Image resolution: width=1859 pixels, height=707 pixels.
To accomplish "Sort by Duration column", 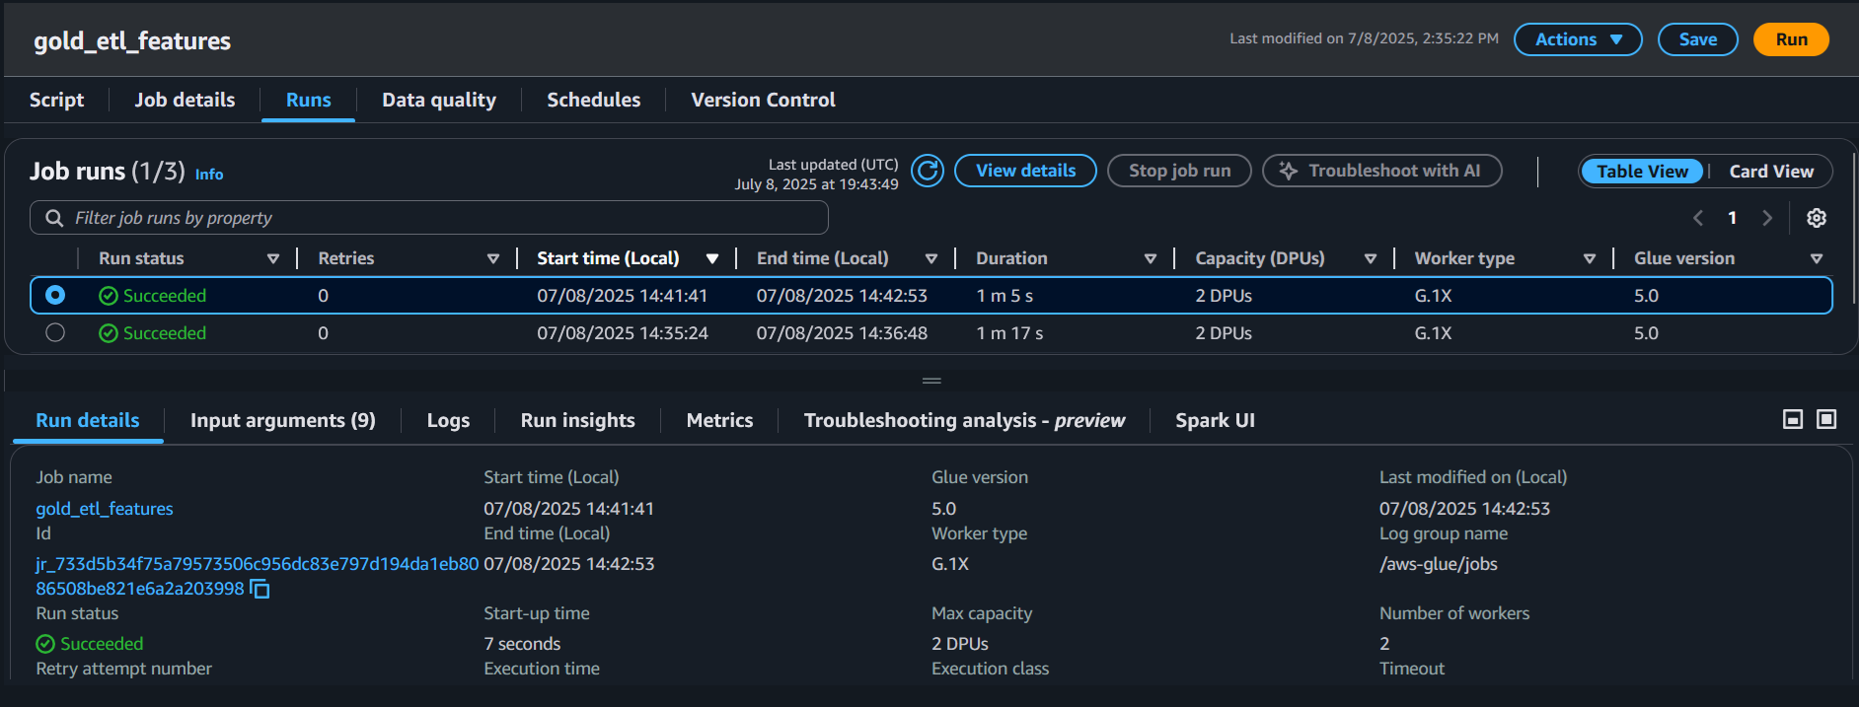I will [x=1151, y=258].
